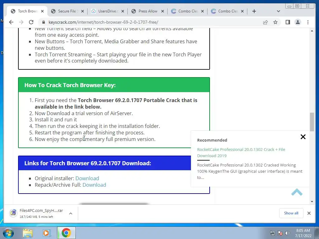Expand the tab search dropdown
This screenshot has height=239, width=319.
tap(279, 11)
